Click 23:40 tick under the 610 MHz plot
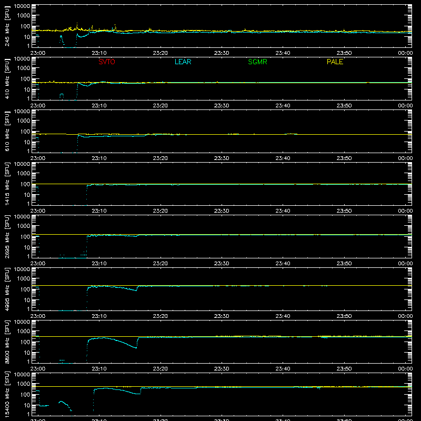This screenshot has width=421, height=421. click(x=283, y=158)
